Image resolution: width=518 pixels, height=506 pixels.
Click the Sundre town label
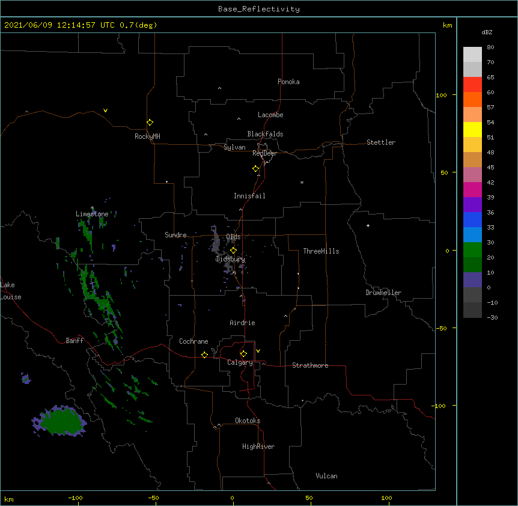[175, 235]
